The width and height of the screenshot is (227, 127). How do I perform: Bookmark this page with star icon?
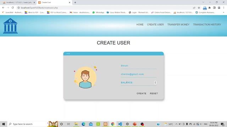coord(199,8)
